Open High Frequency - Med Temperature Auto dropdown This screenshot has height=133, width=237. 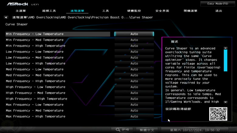[134, 93]
